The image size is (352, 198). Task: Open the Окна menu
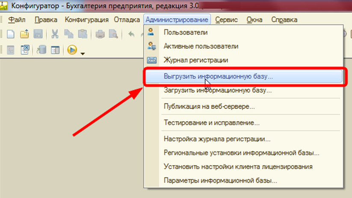(254, 20)
